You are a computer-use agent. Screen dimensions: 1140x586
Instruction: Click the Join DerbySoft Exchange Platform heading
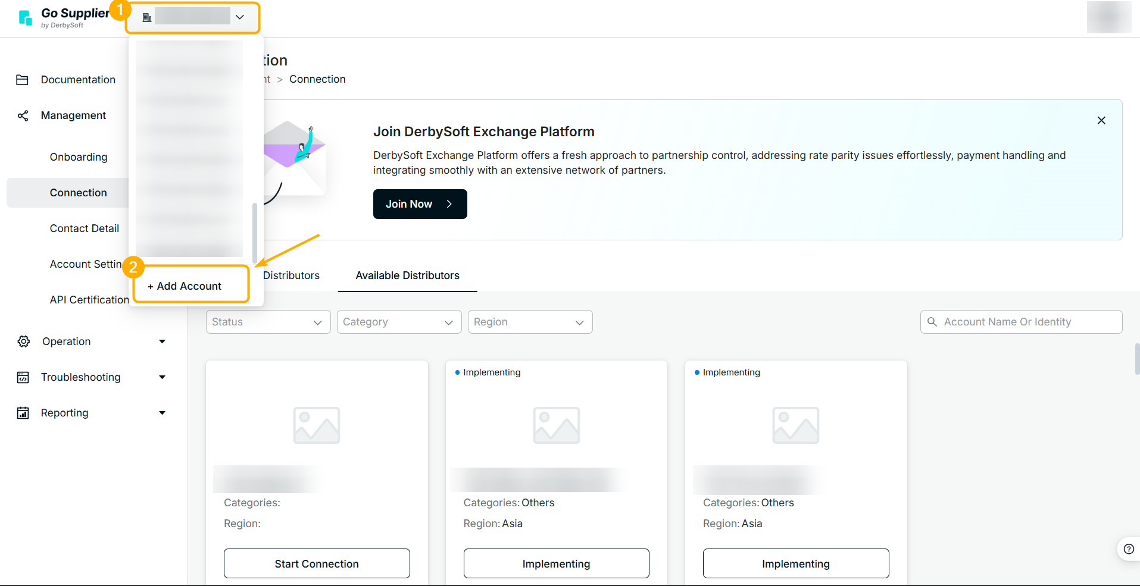point(484,131)
